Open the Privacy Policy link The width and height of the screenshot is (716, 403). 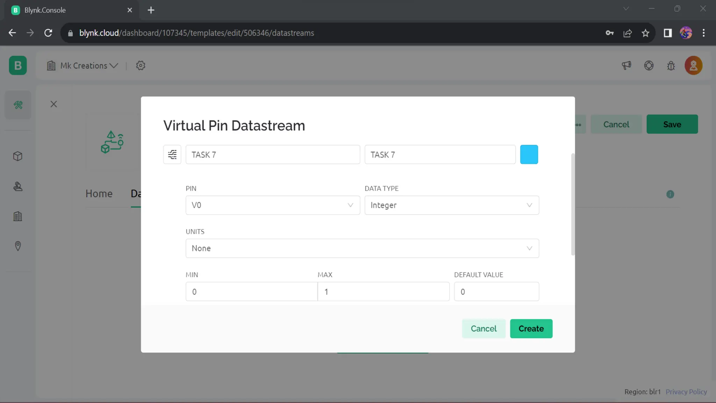coord(686,392)
